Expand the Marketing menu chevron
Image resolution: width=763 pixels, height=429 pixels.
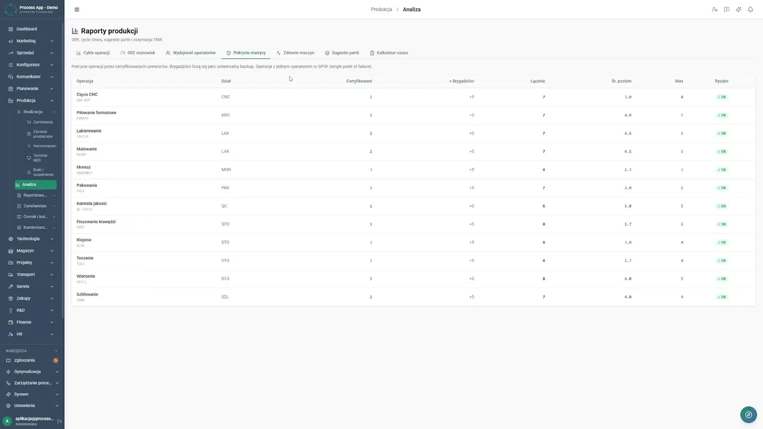(x=52, y=41)
